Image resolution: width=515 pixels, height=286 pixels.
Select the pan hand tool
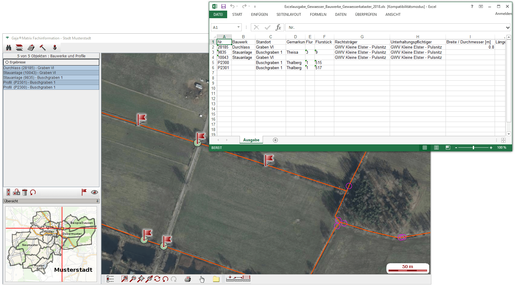pos(202,279)
